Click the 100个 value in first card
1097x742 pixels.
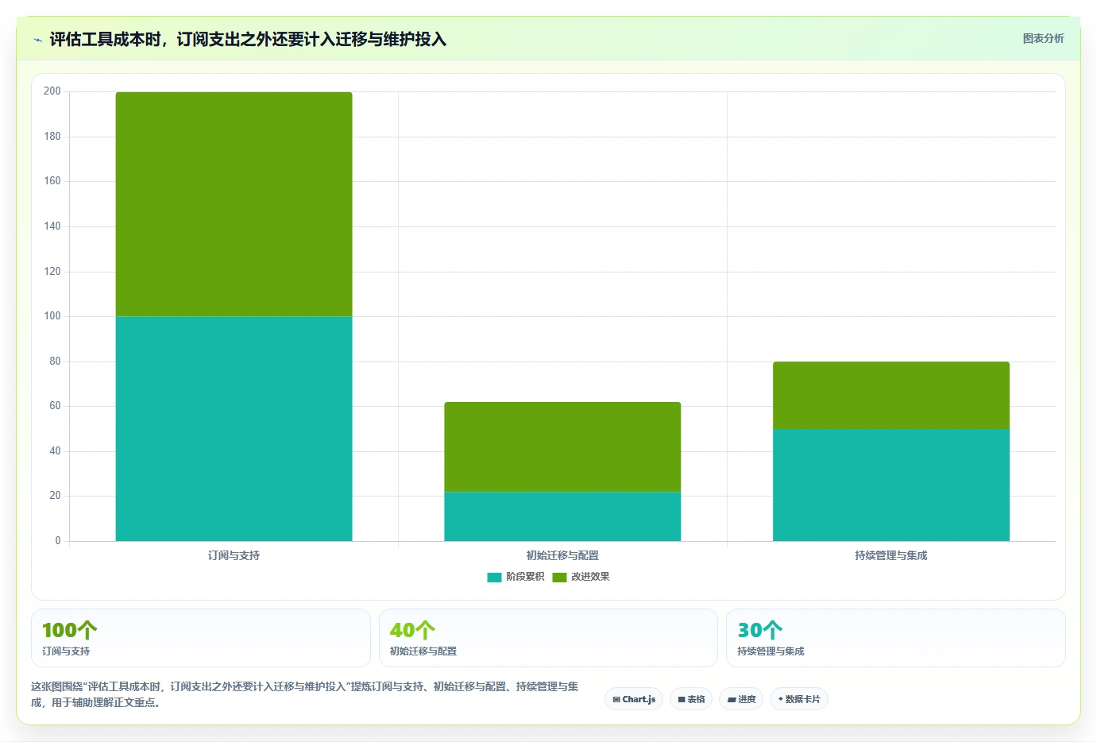tap(69, 630)
